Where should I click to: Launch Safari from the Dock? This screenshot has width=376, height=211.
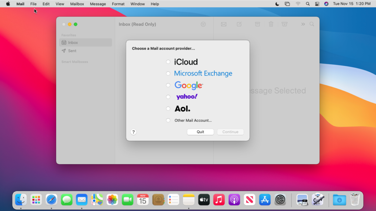[x=51, y=200]
